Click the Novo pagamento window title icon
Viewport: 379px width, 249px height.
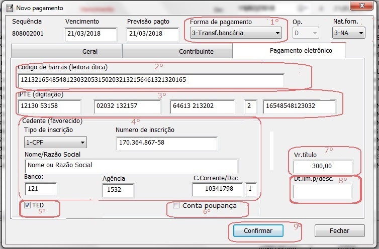coord(8,8)
